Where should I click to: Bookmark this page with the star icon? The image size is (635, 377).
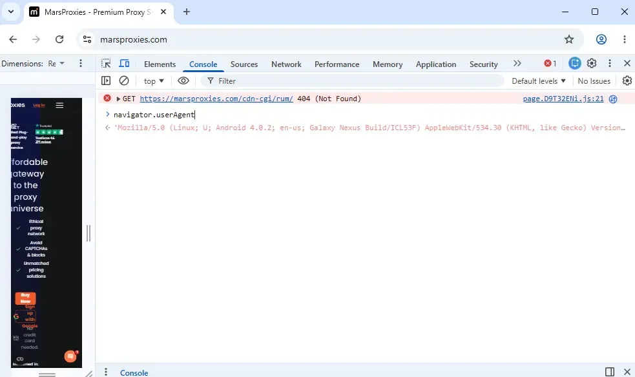click(x=569, y=39)
